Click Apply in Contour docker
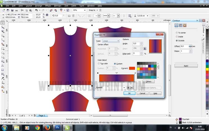Image resolution: width=209 pixels, height=131 pixels. [186, 66]
